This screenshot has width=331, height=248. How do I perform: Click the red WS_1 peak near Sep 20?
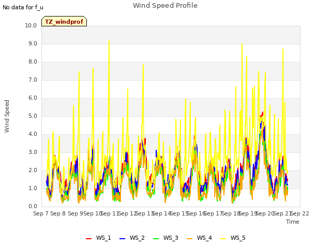(262, 113)
